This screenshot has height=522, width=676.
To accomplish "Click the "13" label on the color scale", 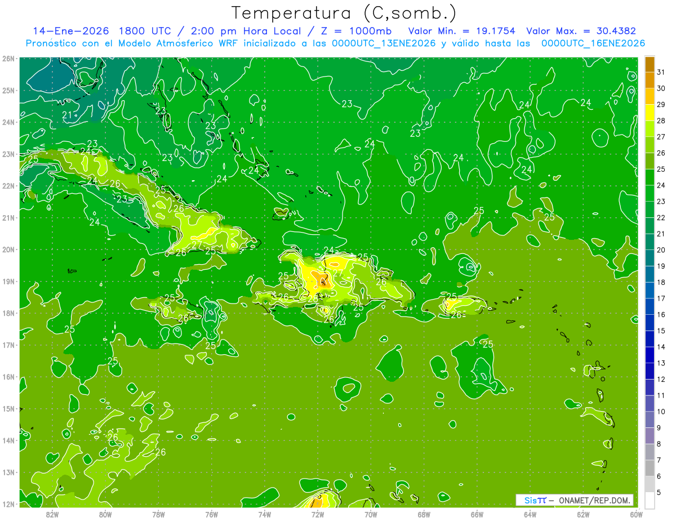I will 661,363.
